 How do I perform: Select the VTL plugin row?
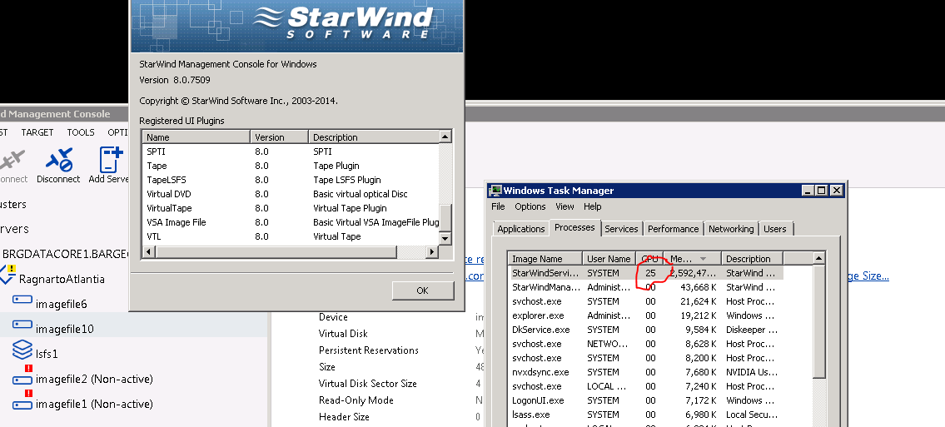[291, 236]
